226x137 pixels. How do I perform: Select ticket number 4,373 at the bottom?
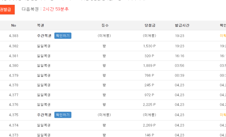point(14,135)
